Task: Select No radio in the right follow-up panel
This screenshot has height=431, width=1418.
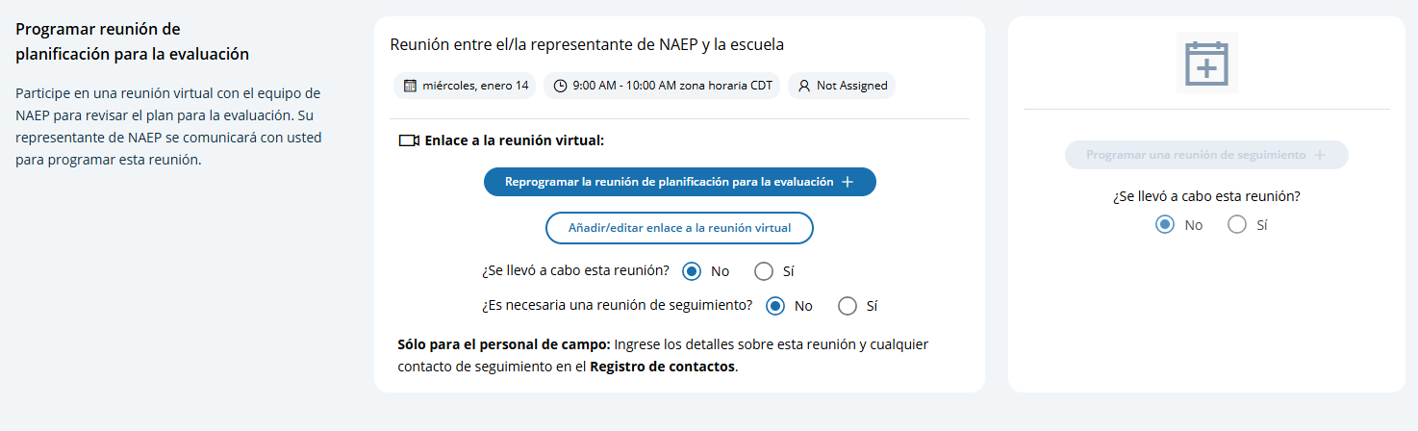Action: (x=1165, y=225)
